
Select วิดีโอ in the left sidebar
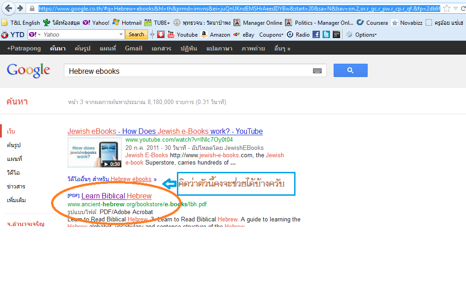tap(13, 172)
